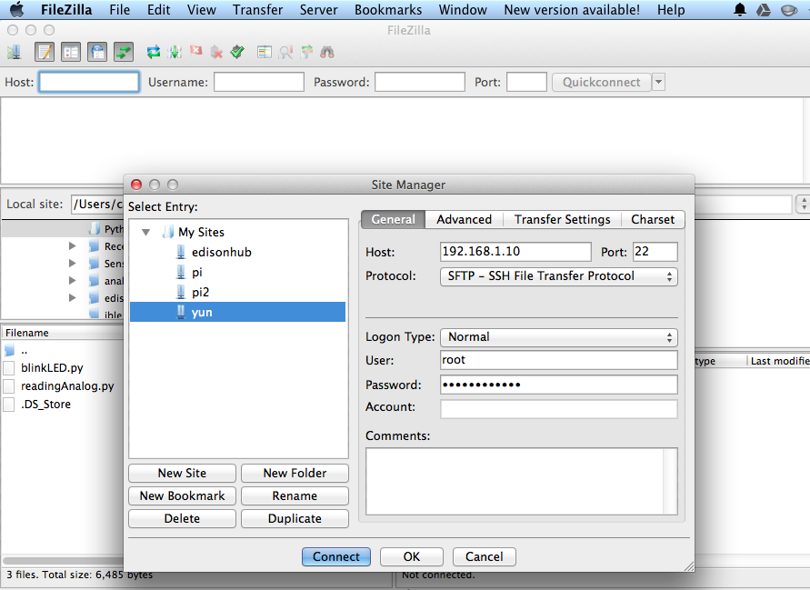Click the binoculars search files icon
Screen dimensions: 810x590
pyautogui.click(x=327, y=52)
